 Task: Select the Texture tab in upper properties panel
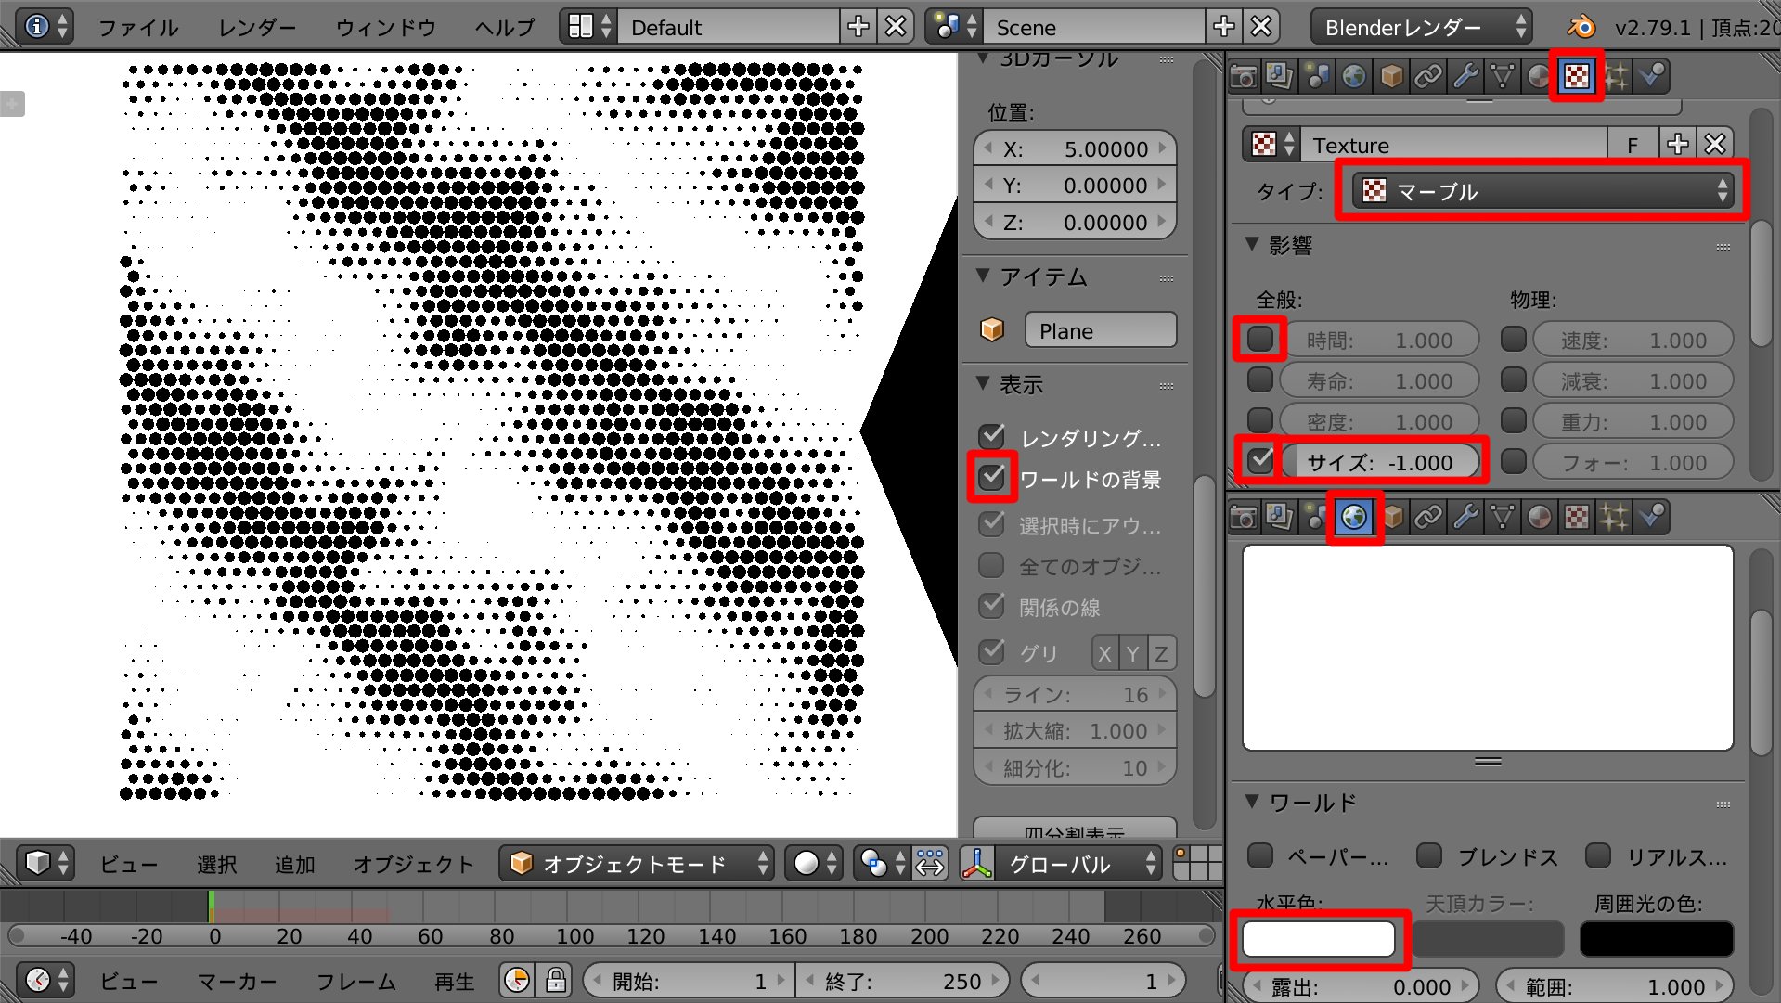[x=1577, y=76]
